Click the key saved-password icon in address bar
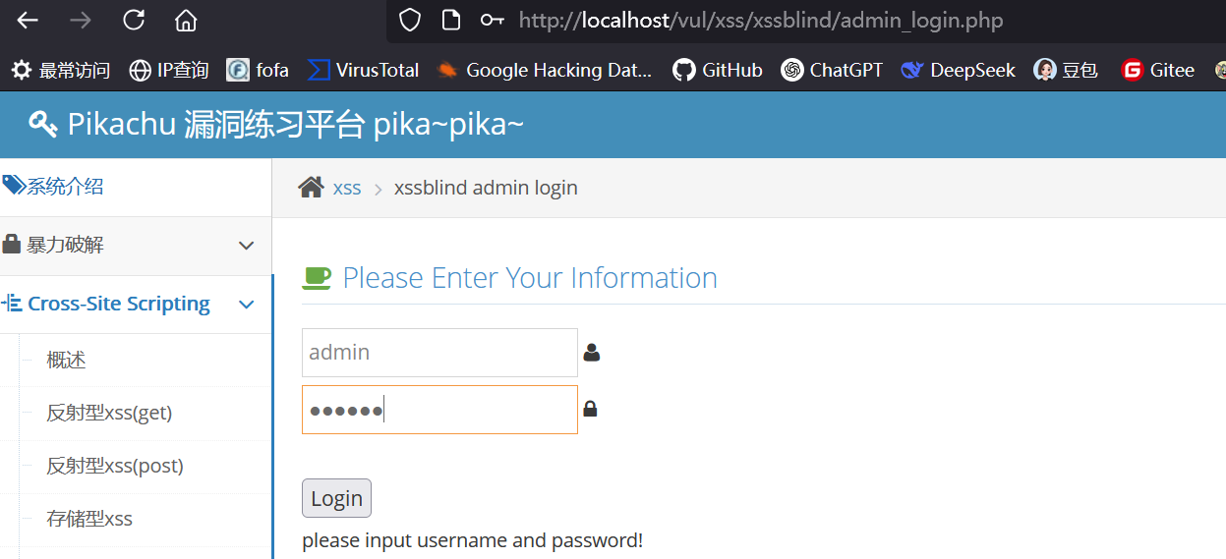This screenshot has height=559, width=1226. pyautogui.click(x=492, y=21)
